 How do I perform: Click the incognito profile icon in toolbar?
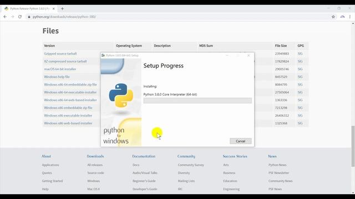(x=342, y=17)
